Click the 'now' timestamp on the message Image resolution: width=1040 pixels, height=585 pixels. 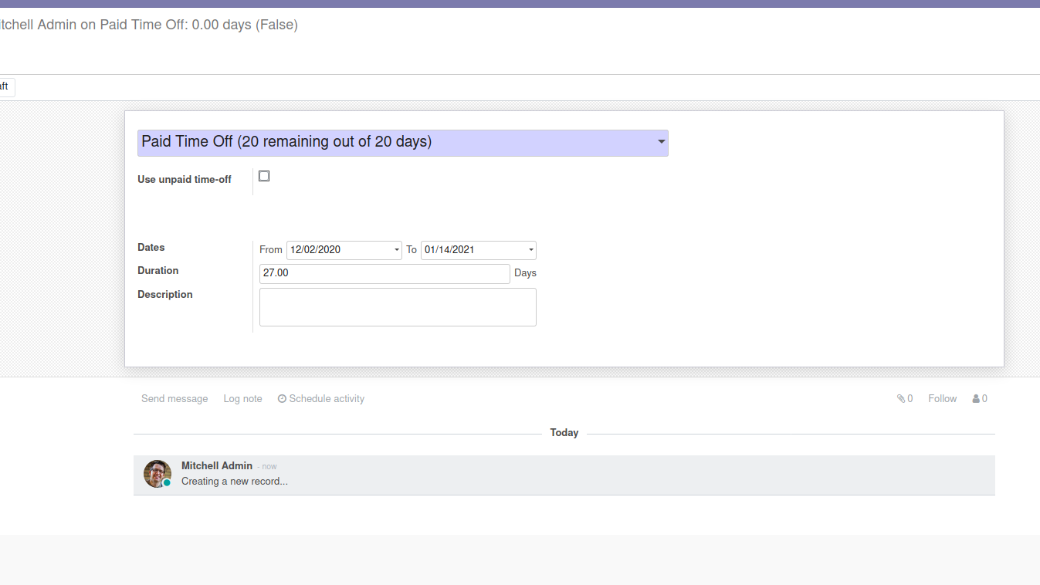pyautogui.click(x=269, y=467)
